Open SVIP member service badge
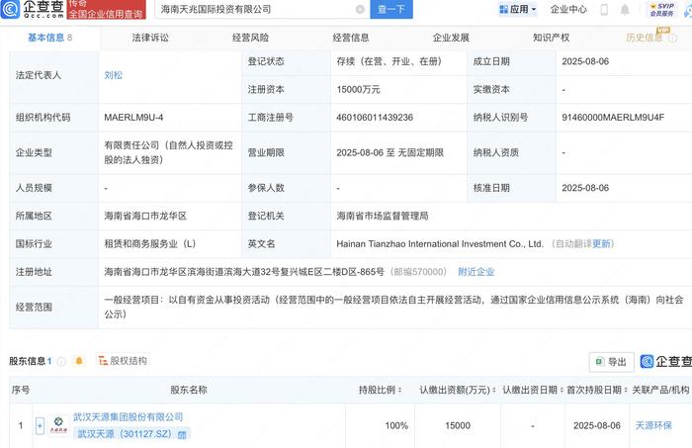Viewport: 692px width, 448px height. click(x=661, y=9)
